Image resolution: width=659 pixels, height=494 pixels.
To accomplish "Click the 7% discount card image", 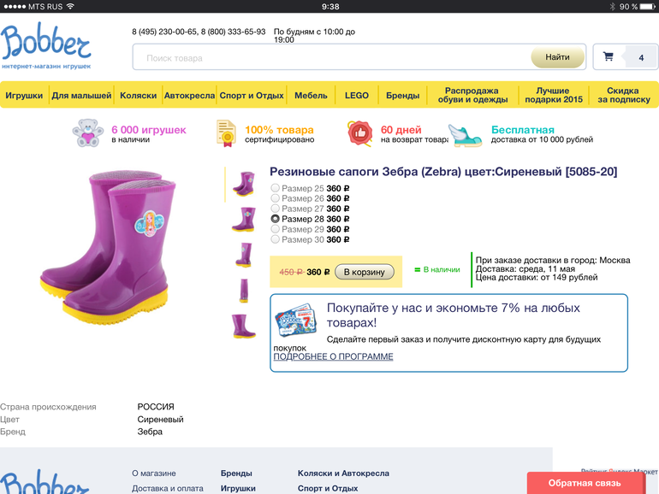I will coord(296,321).
